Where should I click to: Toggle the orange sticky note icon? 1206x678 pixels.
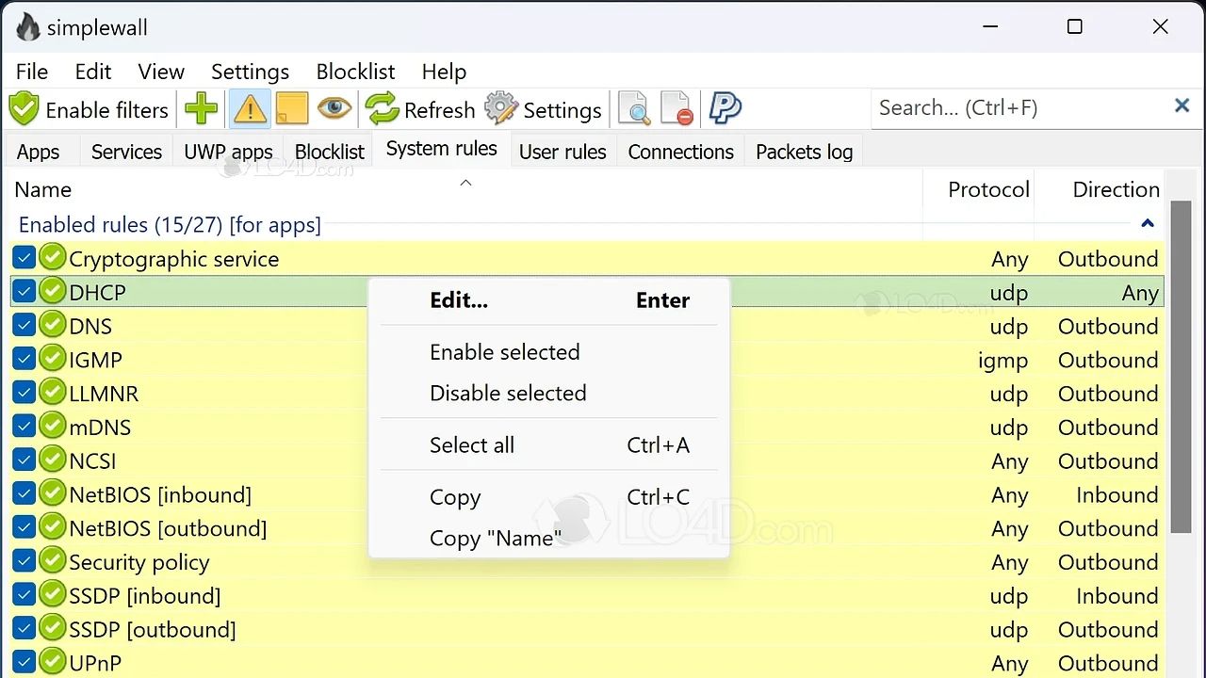[x=292, y=109]
